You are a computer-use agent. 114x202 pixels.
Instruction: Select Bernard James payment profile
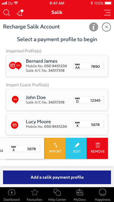coord(57,66)
